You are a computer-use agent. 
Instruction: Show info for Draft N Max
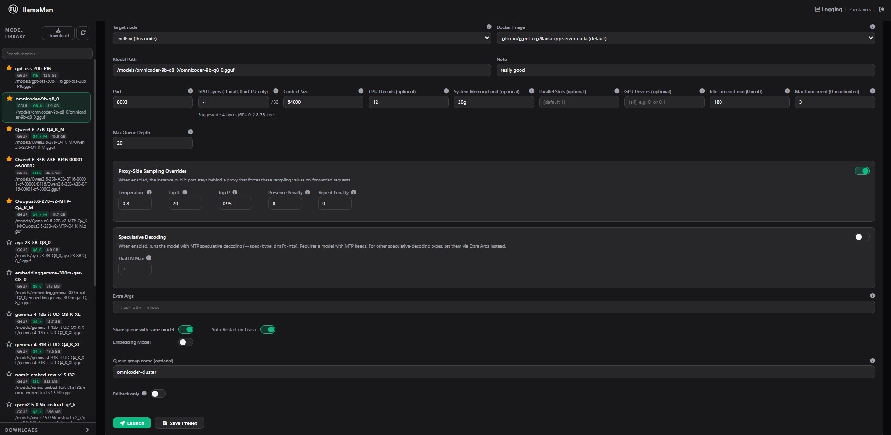pyautogui.click(x=149, y=258)
